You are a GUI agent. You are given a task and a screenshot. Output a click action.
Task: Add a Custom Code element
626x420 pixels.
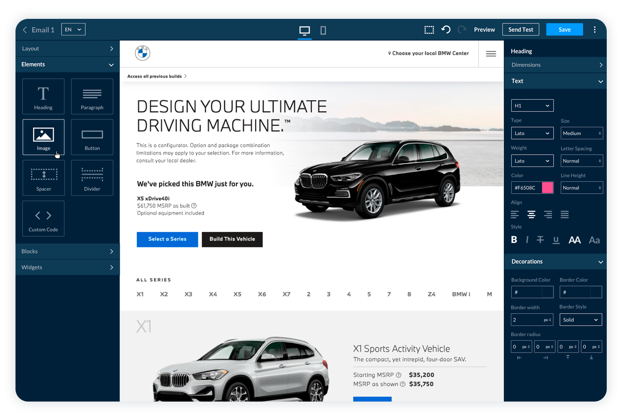coord(44,218)
